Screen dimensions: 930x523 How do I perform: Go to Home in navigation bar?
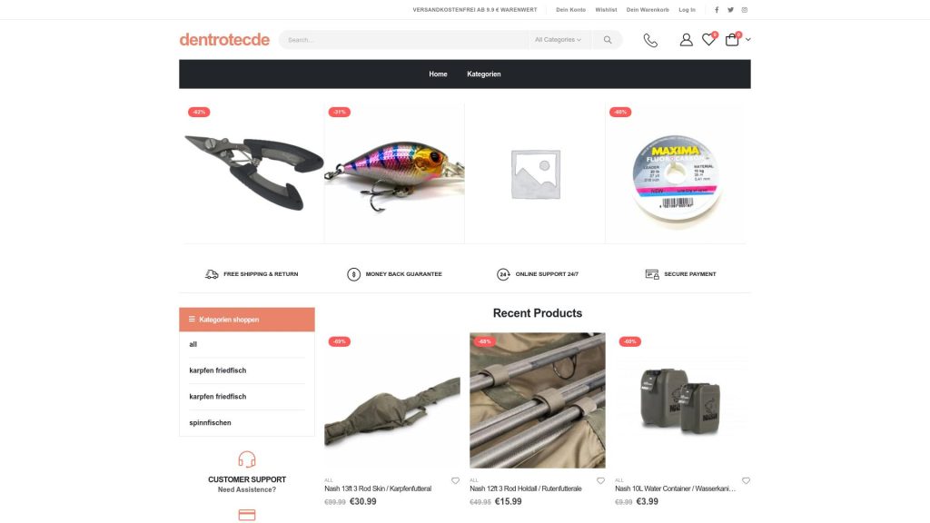tap(438, 74)
